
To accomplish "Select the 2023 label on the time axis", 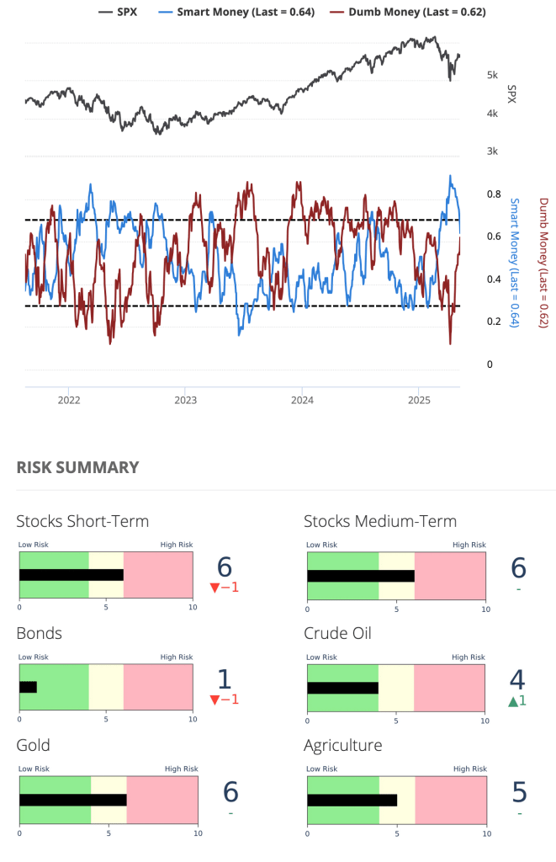I will [185, 400].
